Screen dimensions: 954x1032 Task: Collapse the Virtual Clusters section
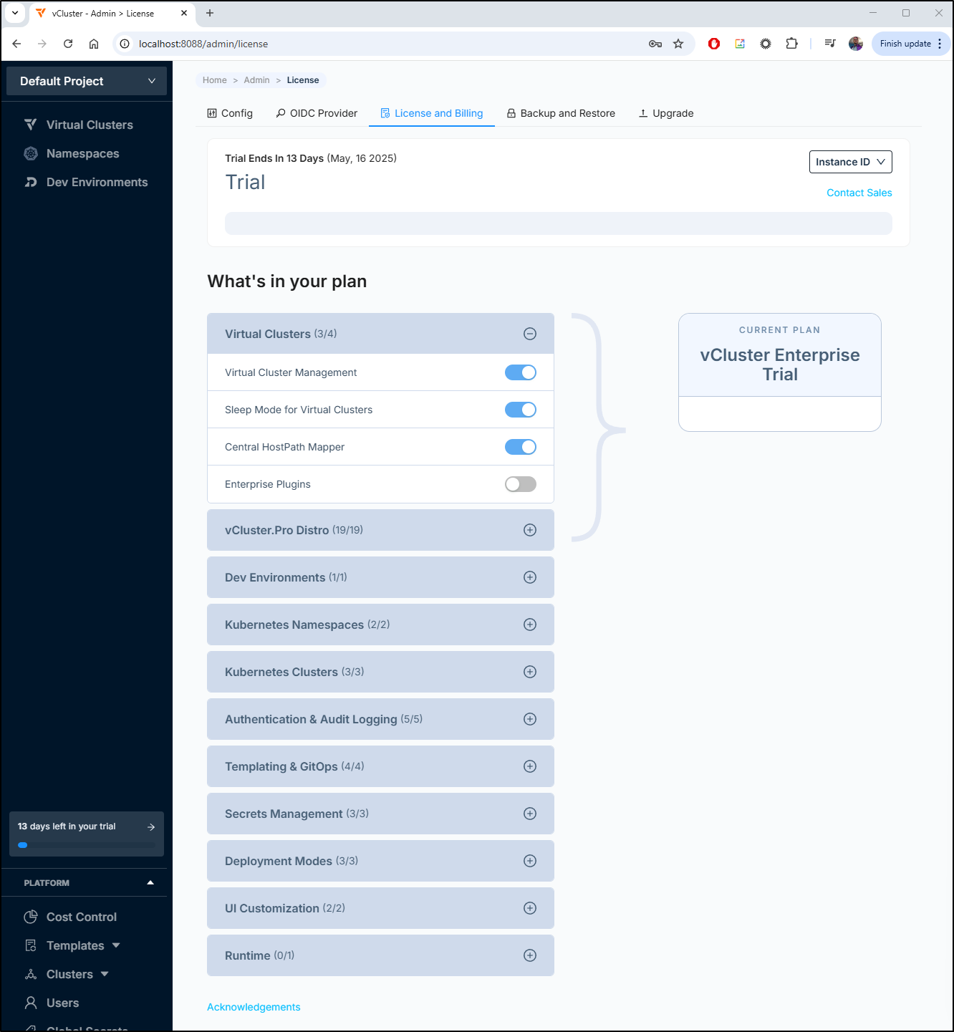pos(530,334)
